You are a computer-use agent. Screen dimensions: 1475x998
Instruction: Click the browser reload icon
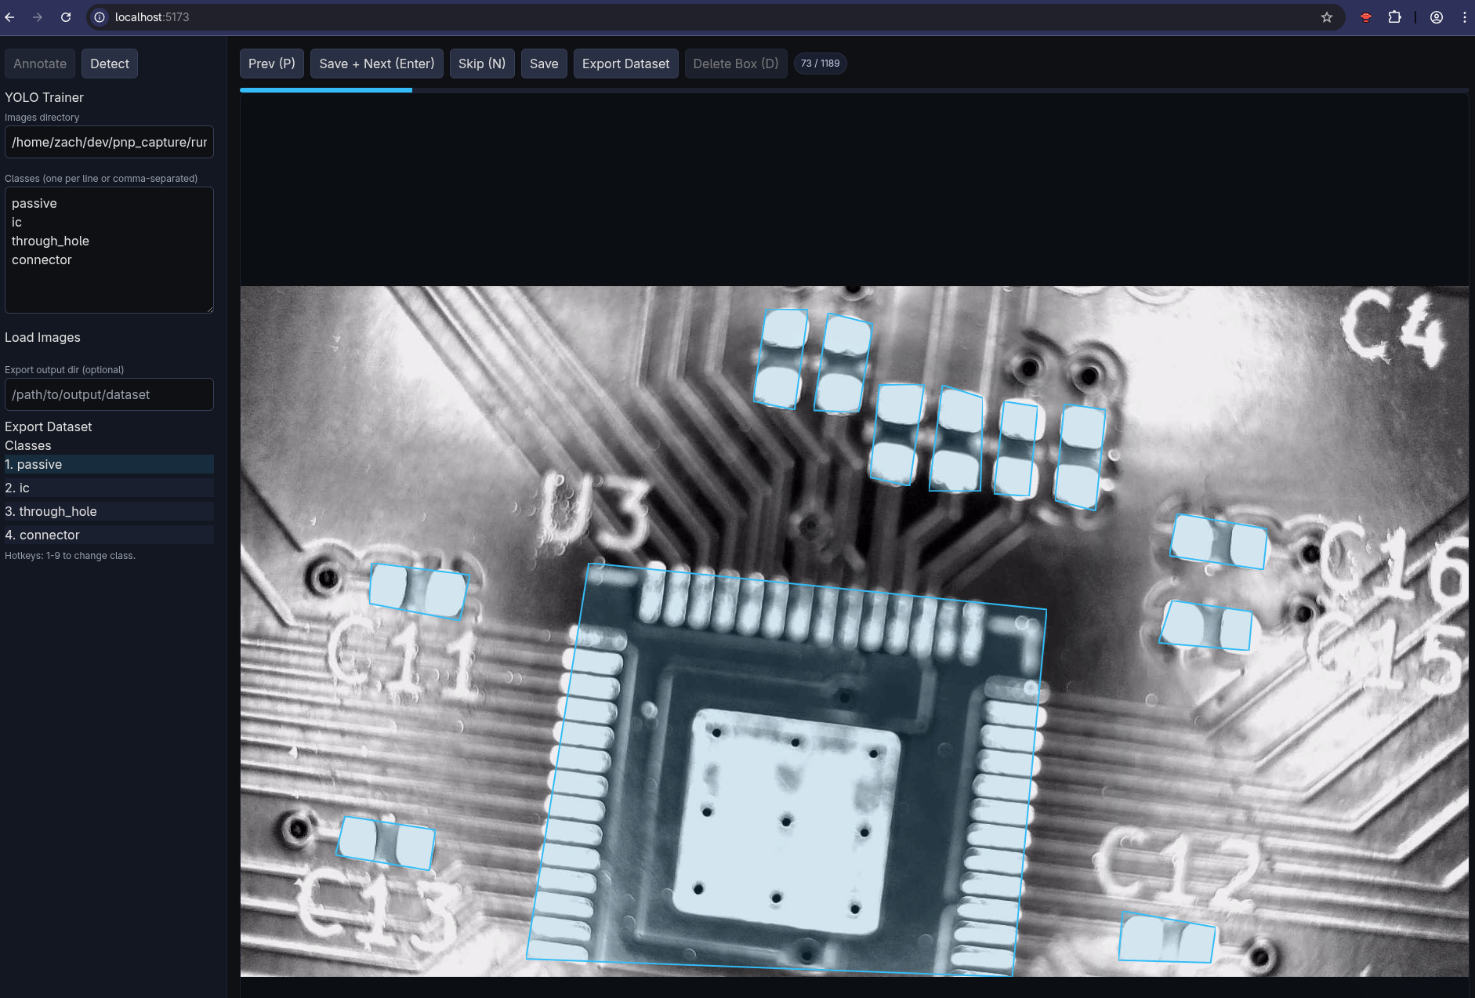(x=66, y=17)
